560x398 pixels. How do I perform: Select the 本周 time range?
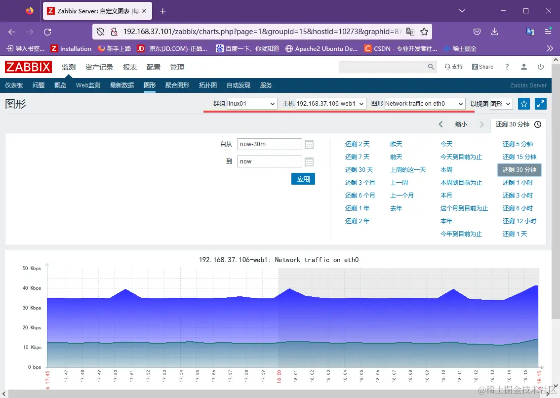pyautogui.click(x=446, y=170)
